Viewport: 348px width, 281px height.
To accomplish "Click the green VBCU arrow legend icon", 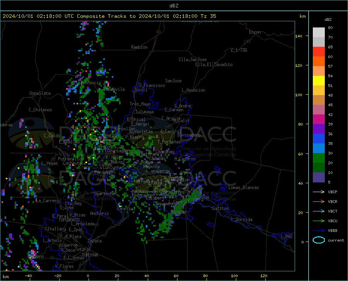I will [319, 221].
